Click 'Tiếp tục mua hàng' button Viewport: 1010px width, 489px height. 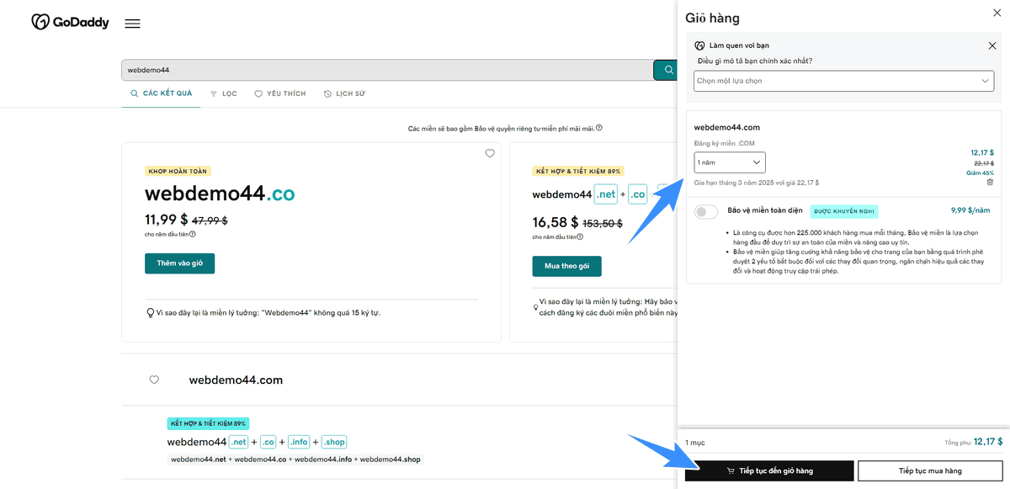coord(930,470)
